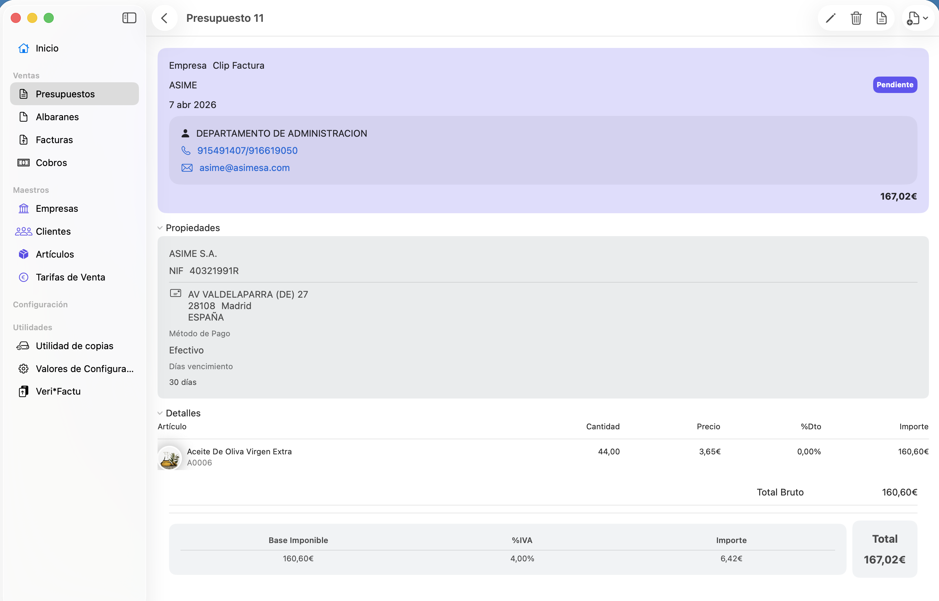Collapse the Propiedades section
Viewport: 939px width, 601px height.
tap(160, 228)
